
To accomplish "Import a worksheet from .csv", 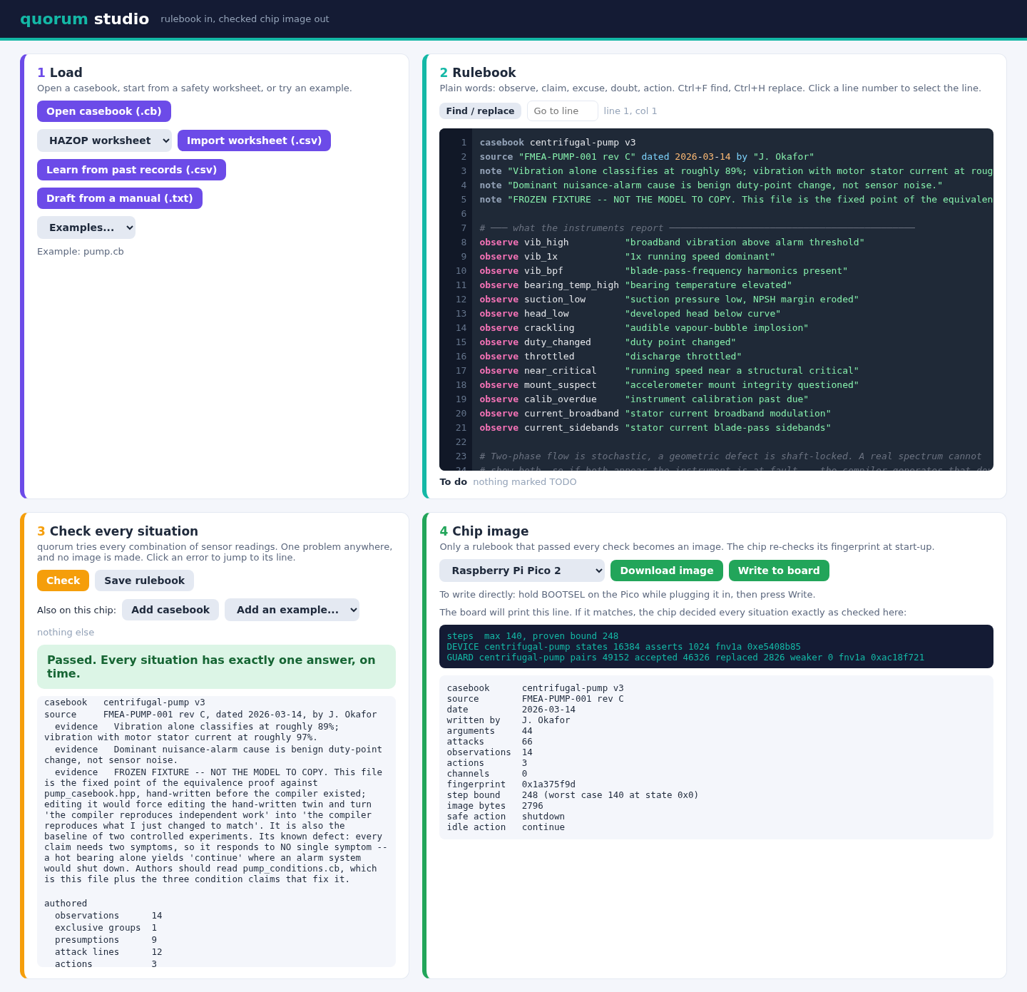I will click(x=254, y=140).
